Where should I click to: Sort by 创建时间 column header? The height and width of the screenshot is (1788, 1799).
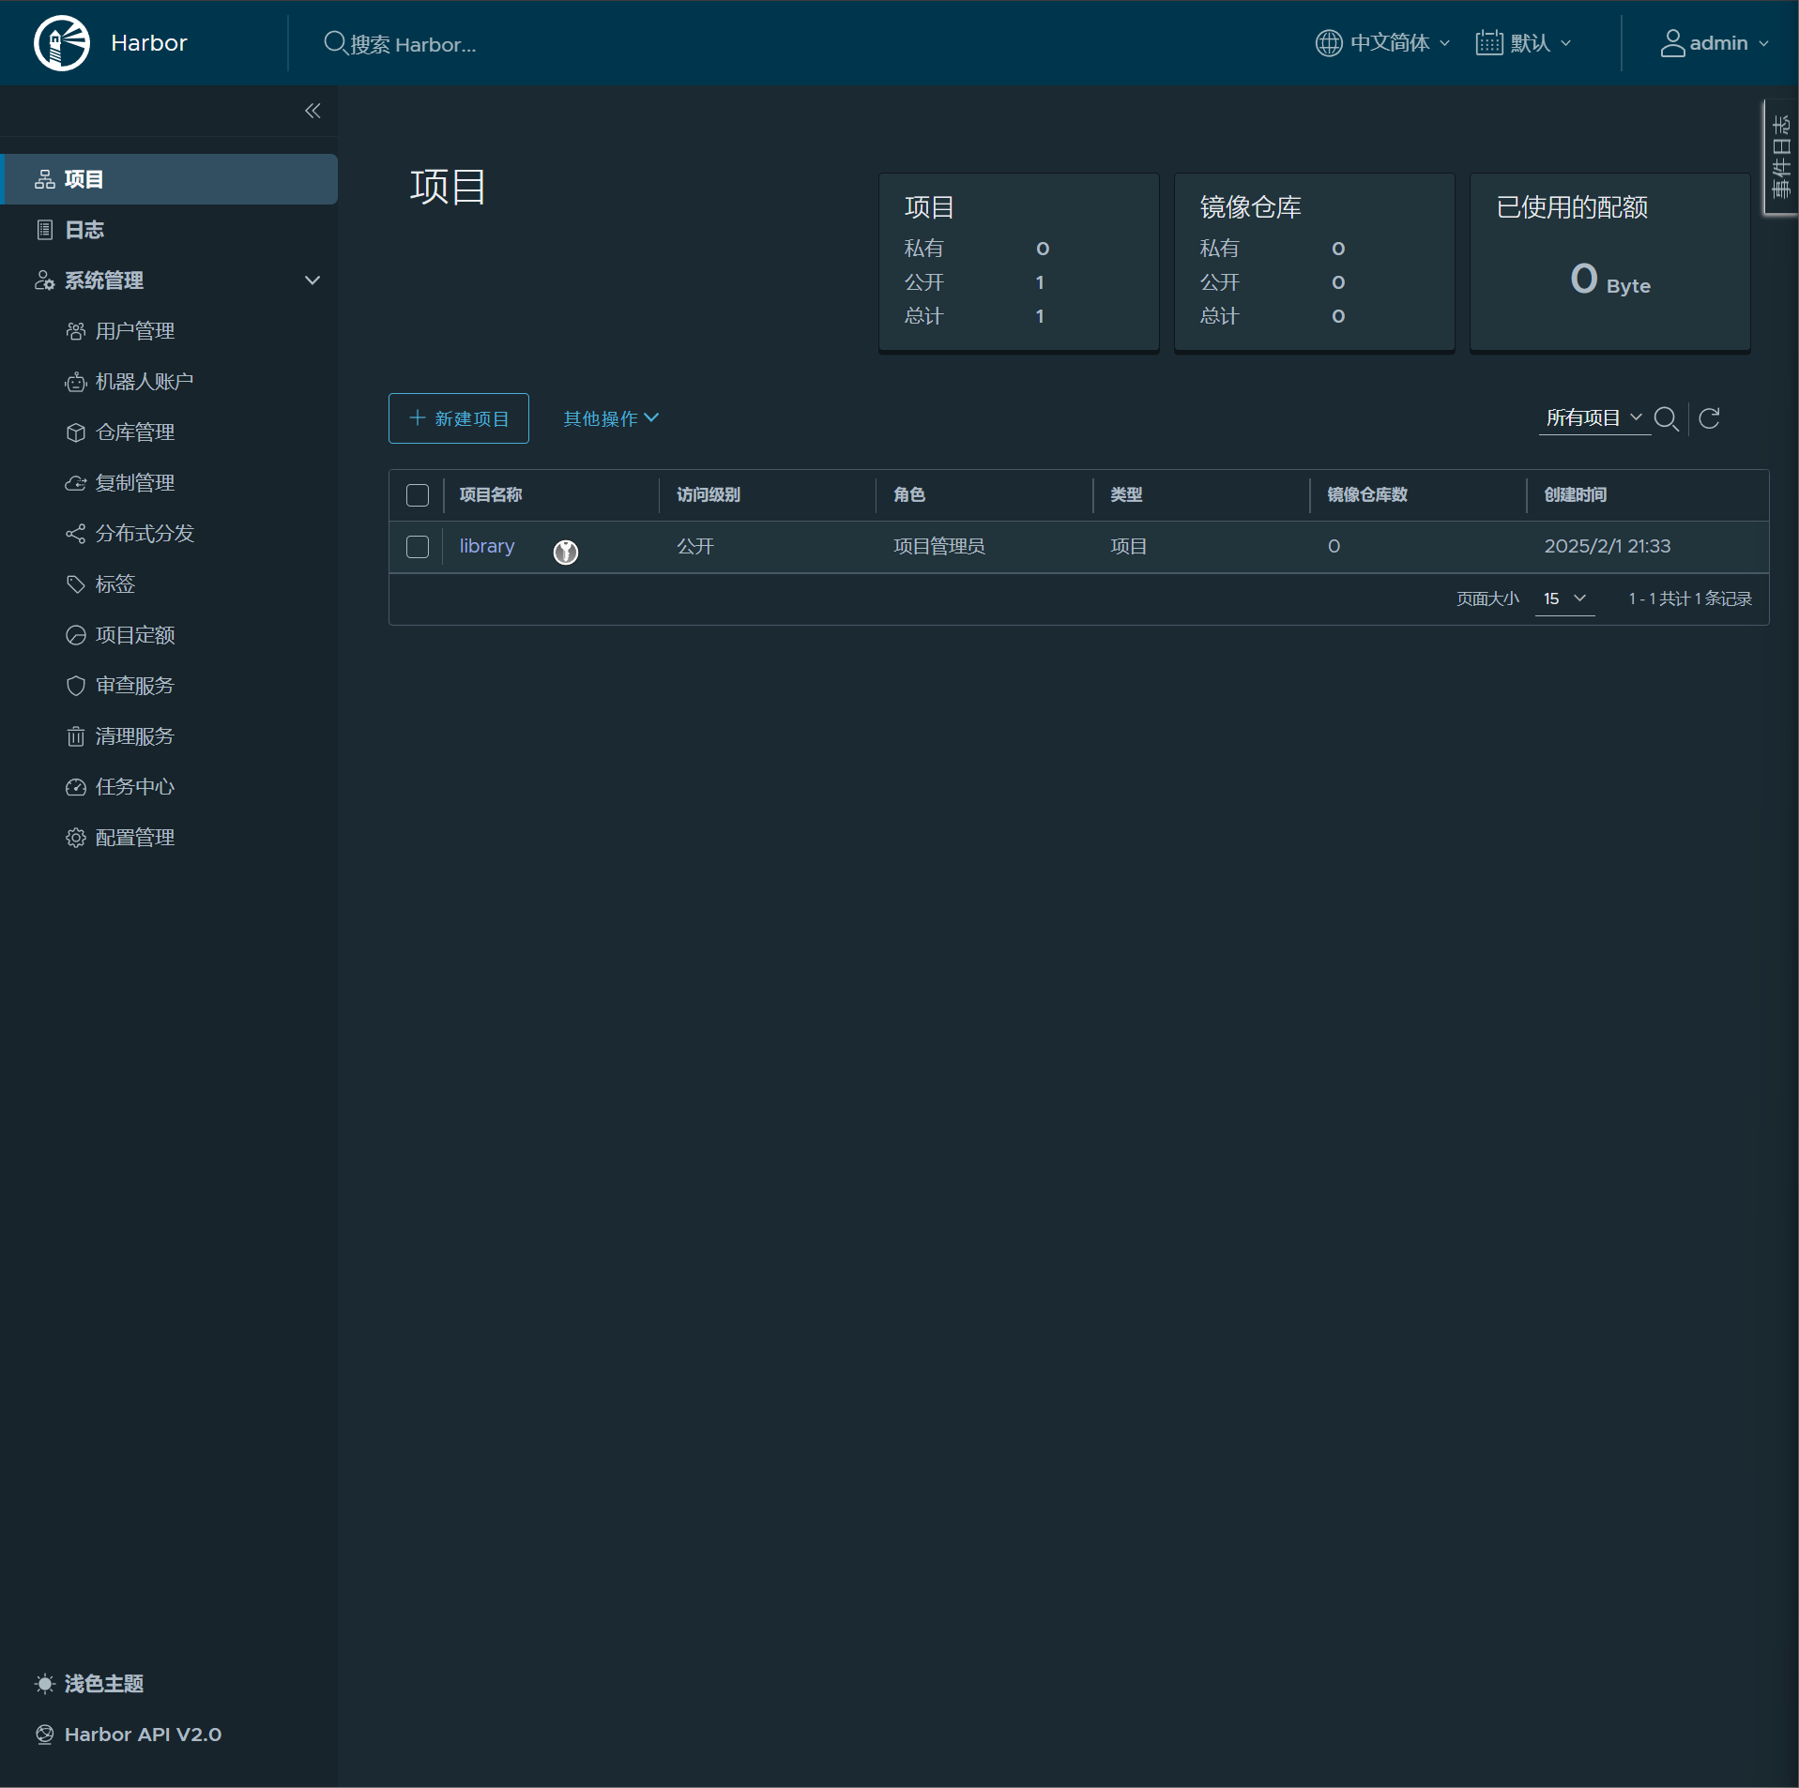click(x=1576, y=495)
